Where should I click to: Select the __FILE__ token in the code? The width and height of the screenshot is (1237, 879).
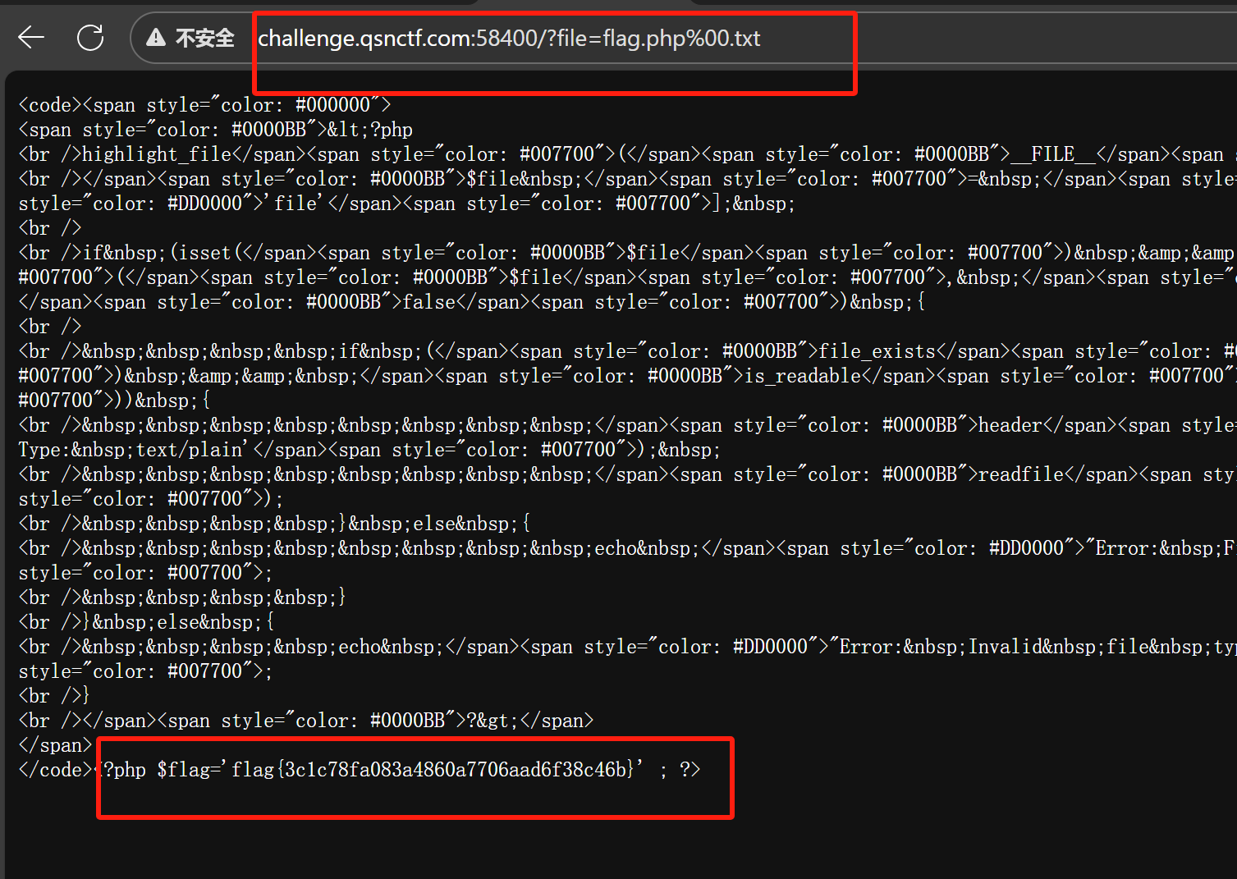(x=1053, y=153)
